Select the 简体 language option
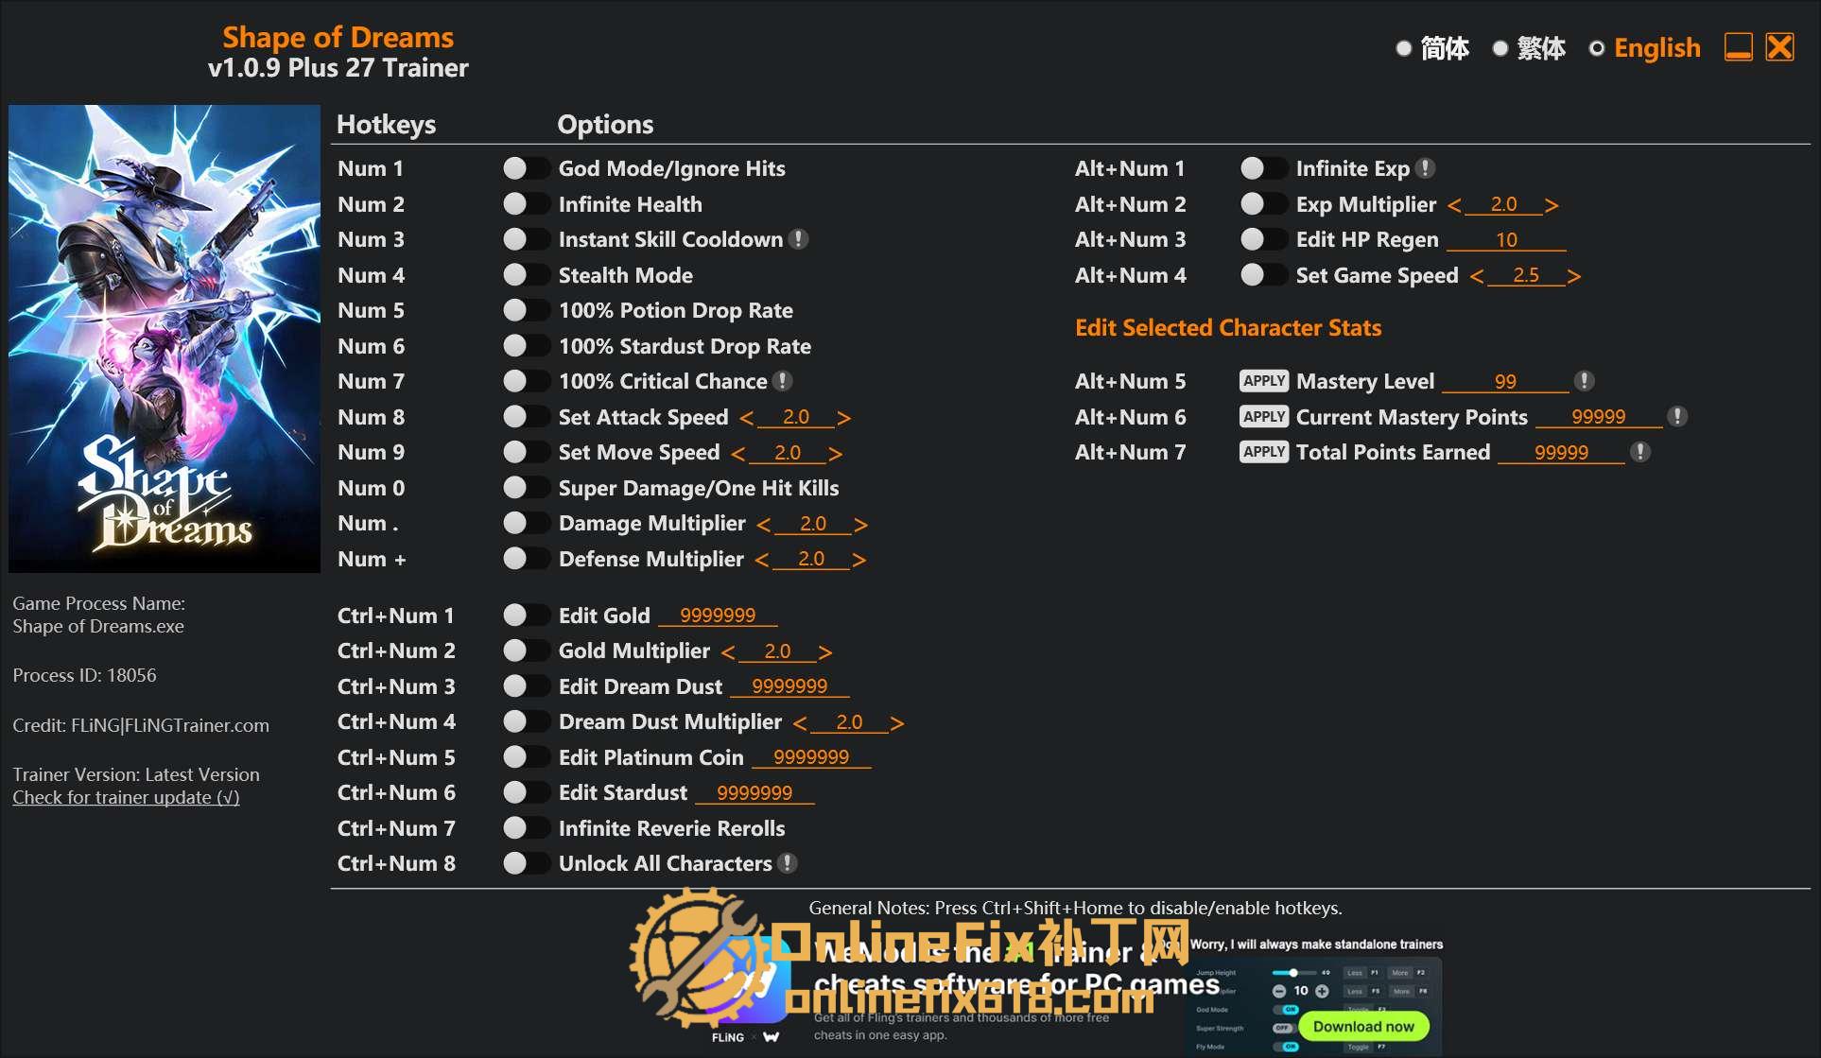 pos(1404,48)
